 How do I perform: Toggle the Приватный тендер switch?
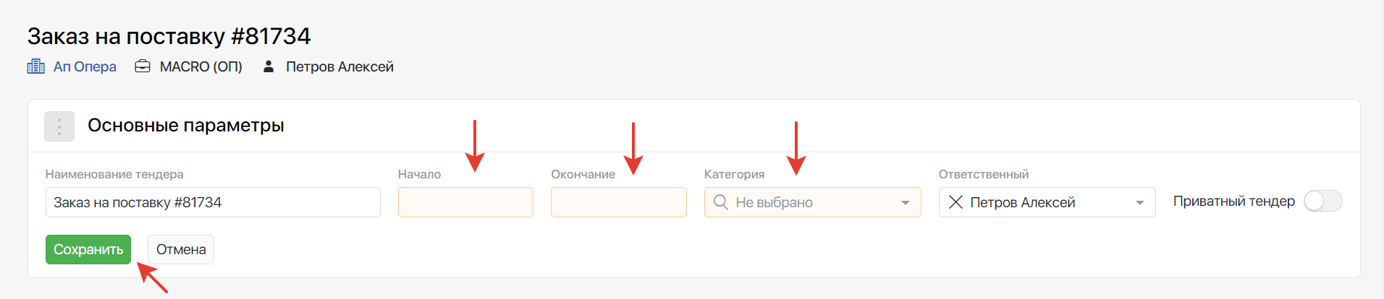click(1322, 201)
